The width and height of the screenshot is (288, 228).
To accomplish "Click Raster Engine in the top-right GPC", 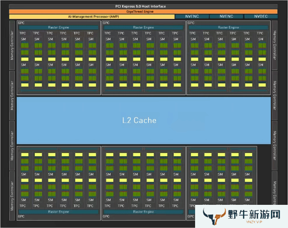I will coord(228,27).
